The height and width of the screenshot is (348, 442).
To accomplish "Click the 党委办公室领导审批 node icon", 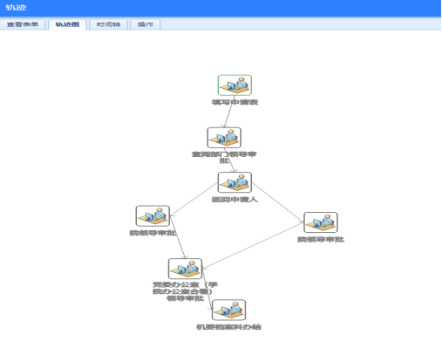I will coord(185,269).
